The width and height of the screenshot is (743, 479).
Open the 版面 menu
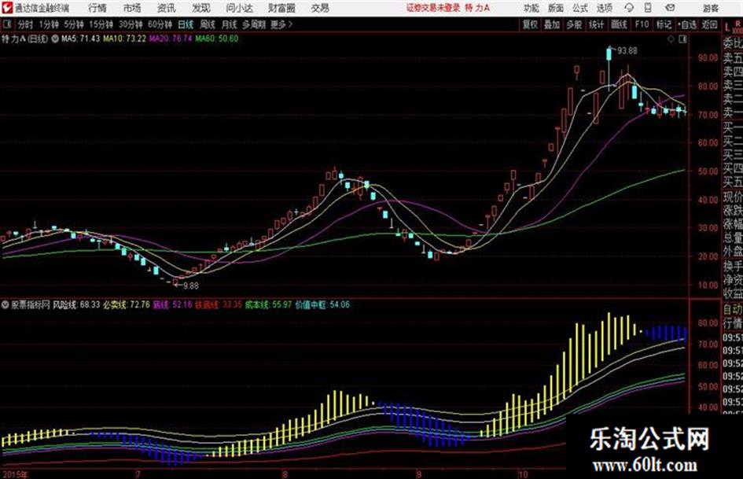pyautogui.click(x=555, y=8)
